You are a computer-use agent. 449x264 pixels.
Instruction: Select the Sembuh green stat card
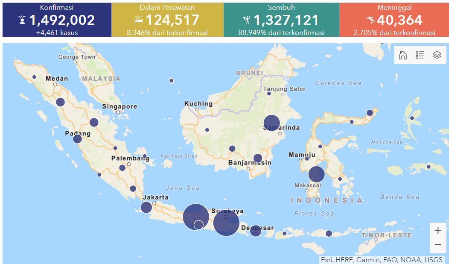[281, 20]
